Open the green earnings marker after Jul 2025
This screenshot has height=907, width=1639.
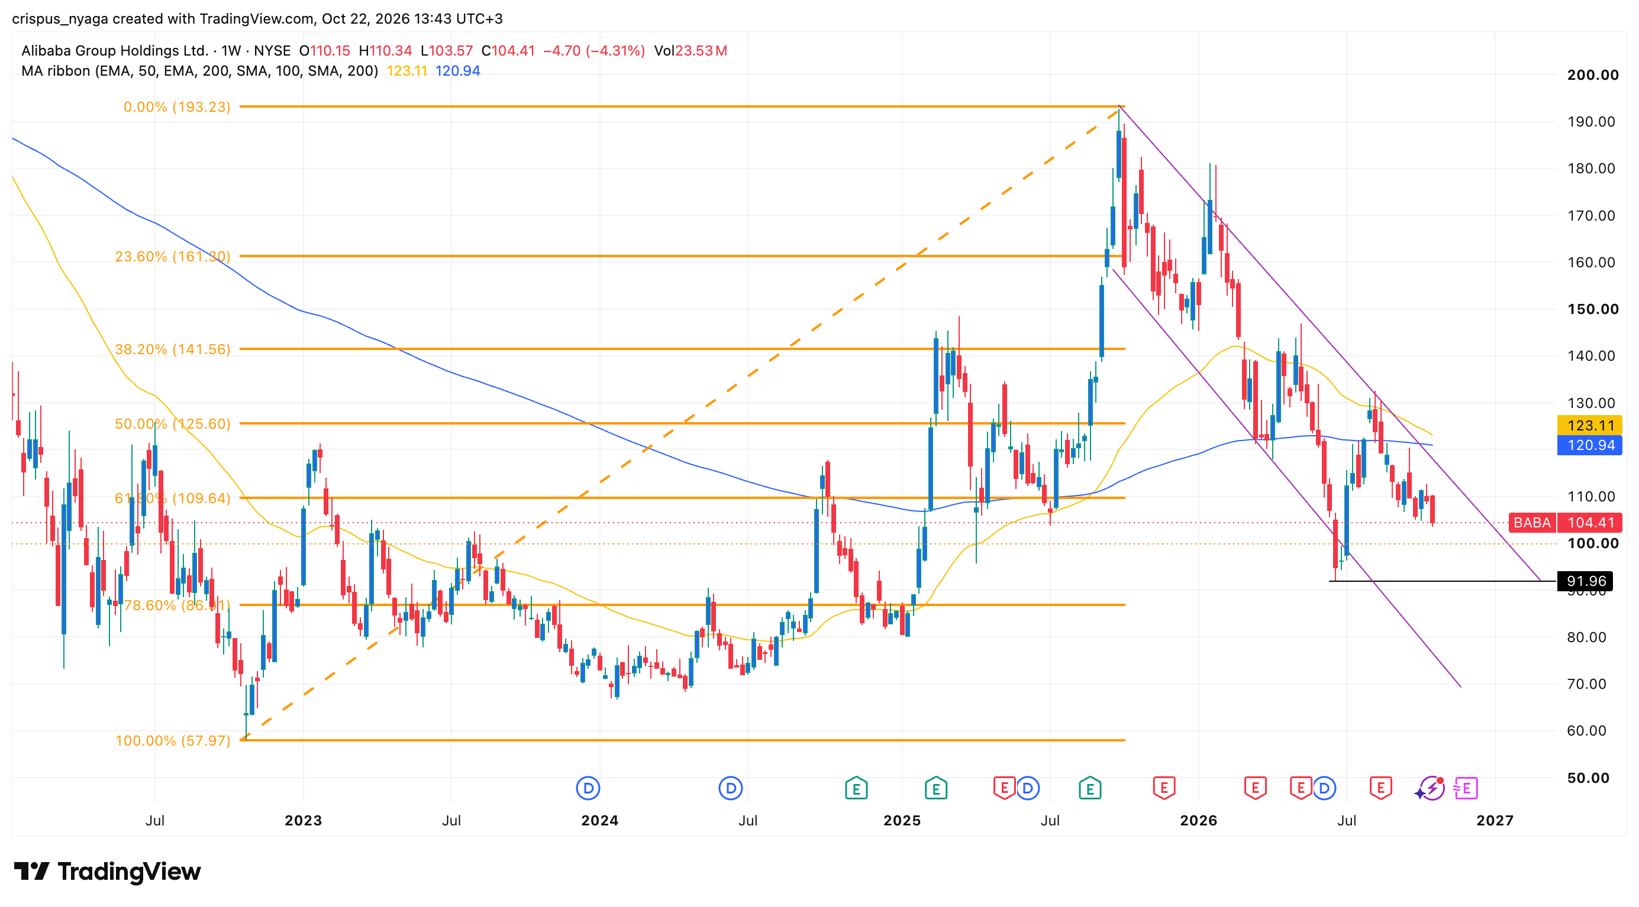click(1090, 789)
